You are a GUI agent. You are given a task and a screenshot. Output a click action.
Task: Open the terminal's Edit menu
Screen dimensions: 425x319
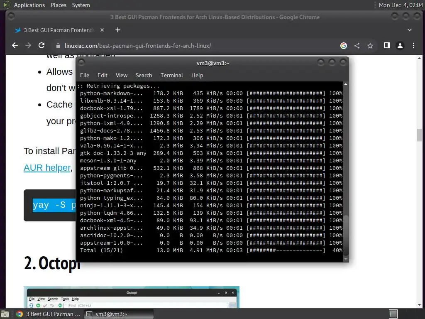click(x=102, y=76)
